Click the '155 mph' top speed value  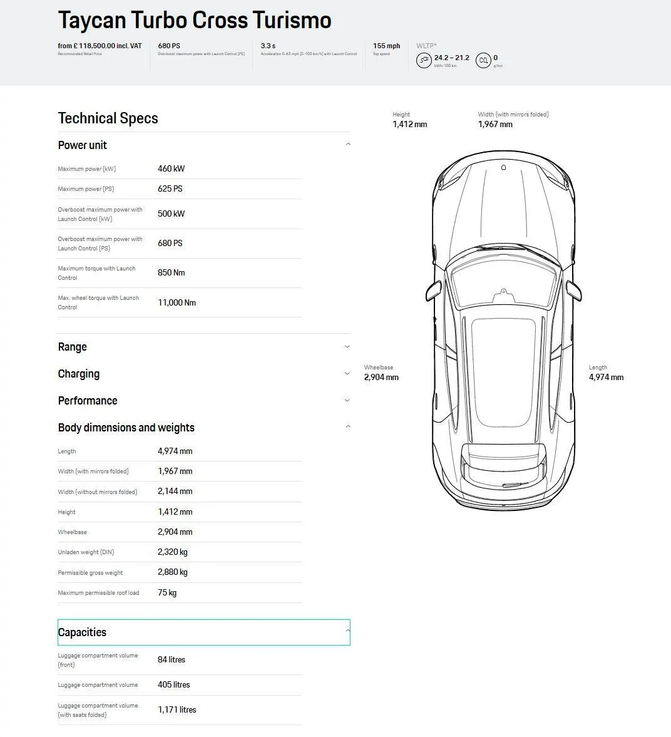386,46
